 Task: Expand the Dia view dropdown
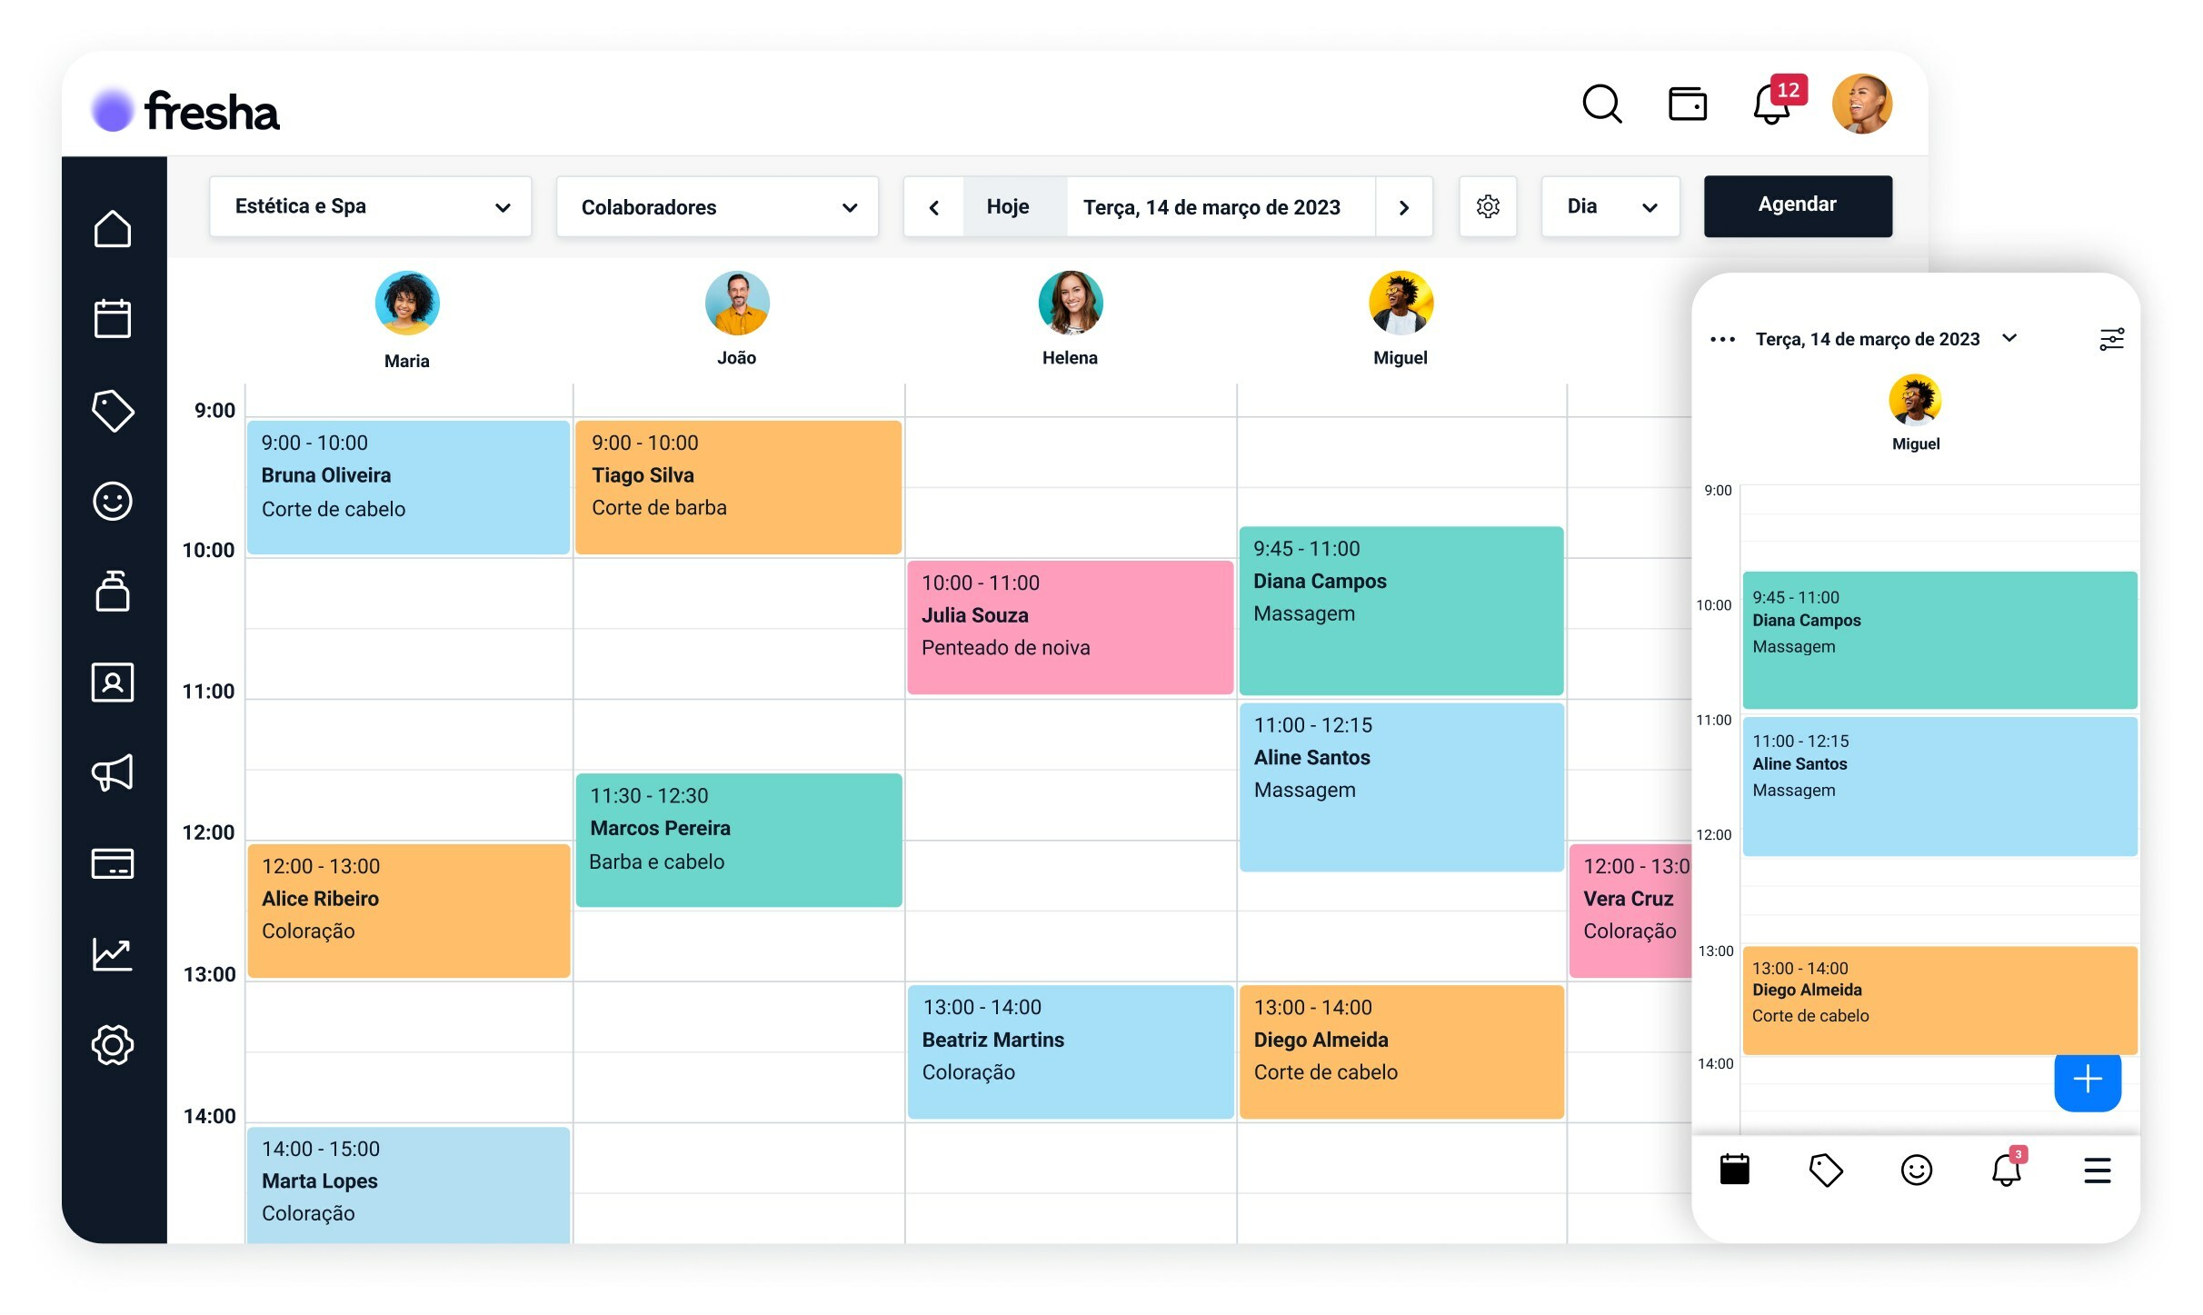tap(1610, 206)
